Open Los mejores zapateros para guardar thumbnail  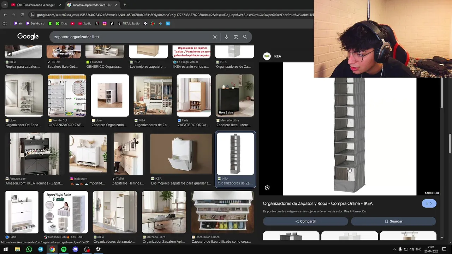coord(181,154)
